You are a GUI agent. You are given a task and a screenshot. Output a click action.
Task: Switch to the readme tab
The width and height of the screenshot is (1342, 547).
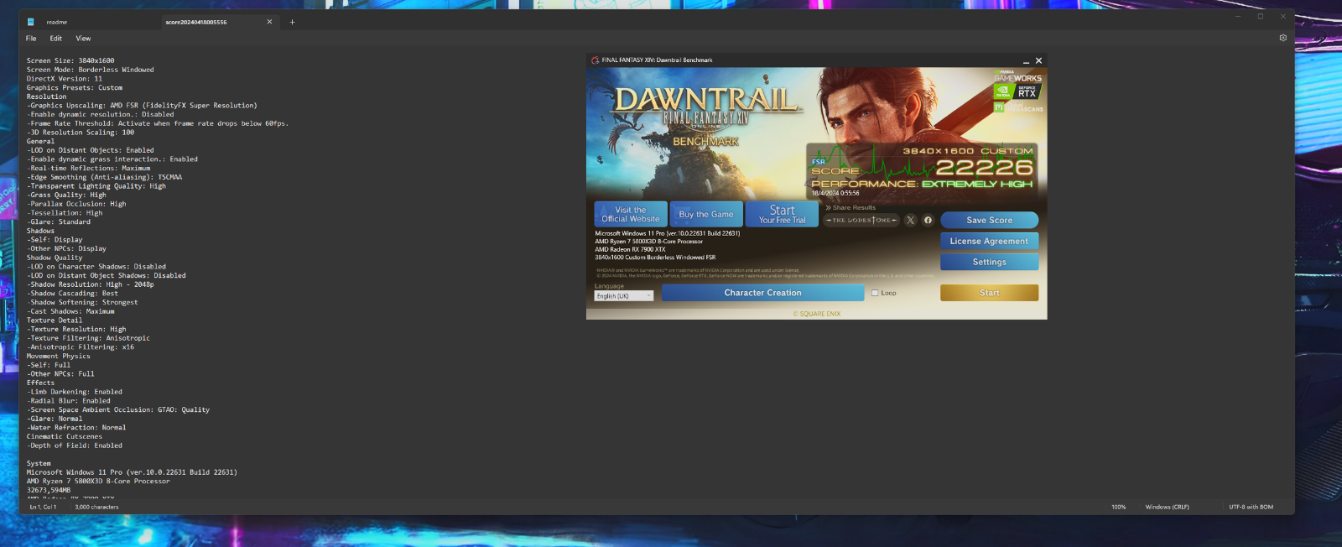click(x=57, y=22)
